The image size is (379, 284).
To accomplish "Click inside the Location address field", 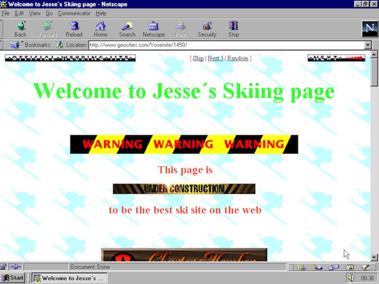I will (x=227, y=45).
